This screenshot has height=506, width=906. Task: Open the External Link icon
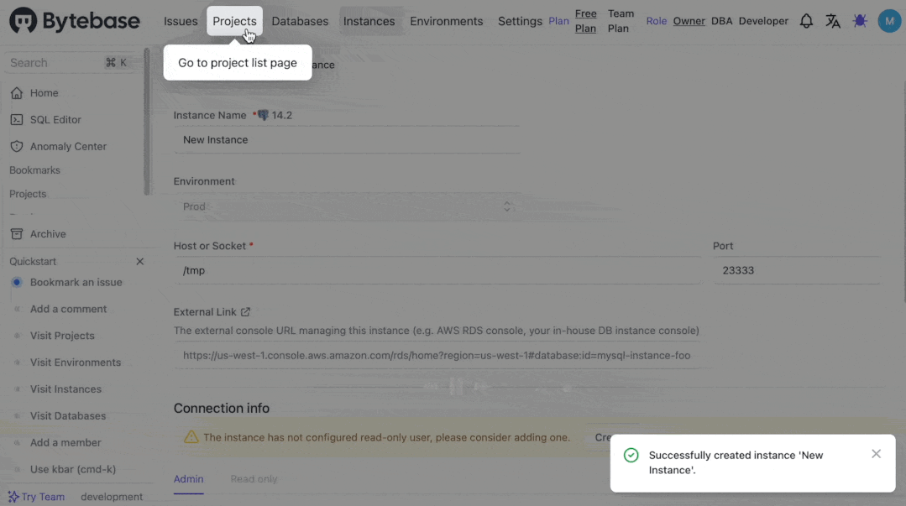[245, 312]
